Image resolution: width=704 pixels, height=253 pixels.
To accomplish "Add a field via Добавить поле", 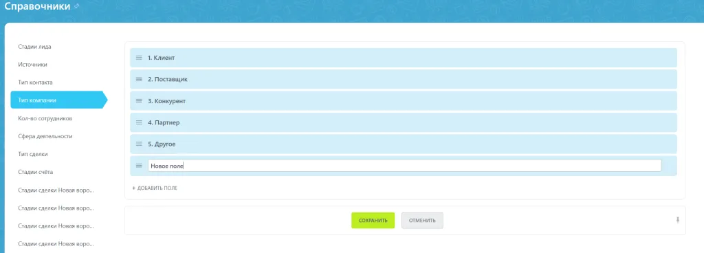I will point(155,188).
